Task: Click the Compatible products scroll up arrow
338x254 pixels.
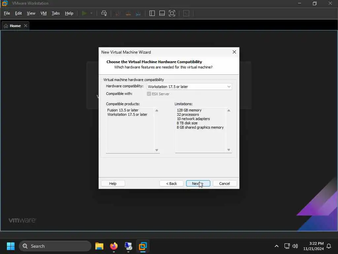Action: tap(157, 110)
